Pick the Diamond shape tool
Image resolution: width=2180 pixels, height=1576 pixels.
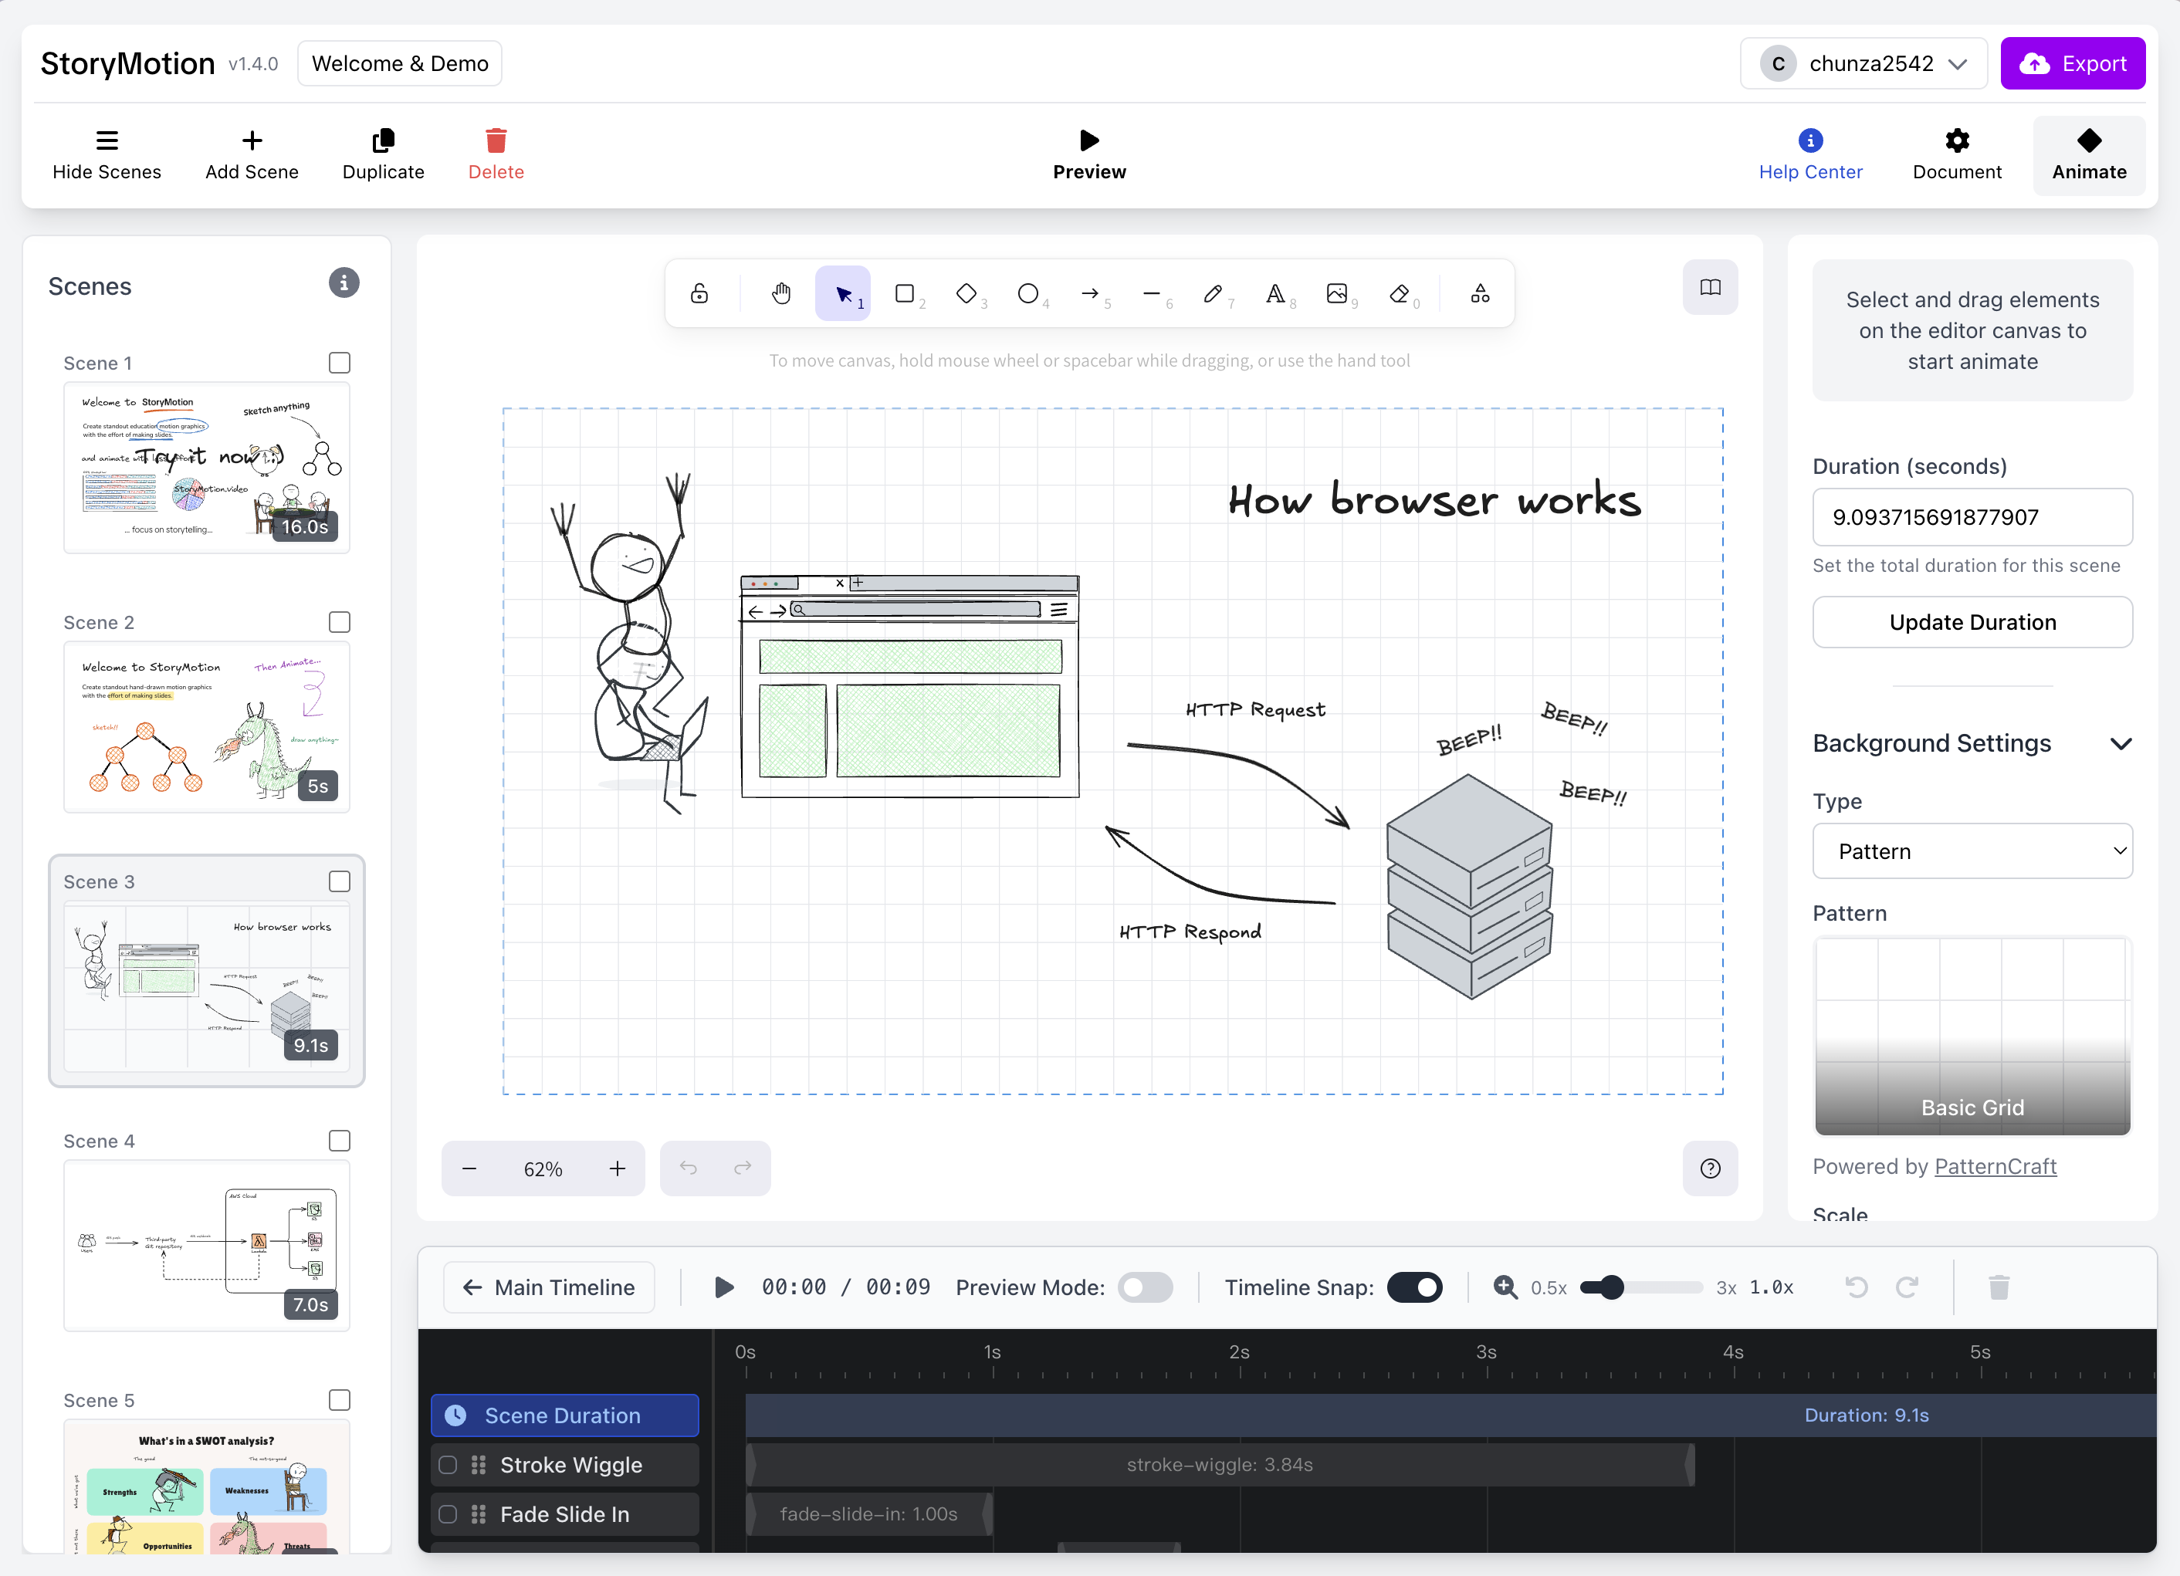click(x=967, y=293)
